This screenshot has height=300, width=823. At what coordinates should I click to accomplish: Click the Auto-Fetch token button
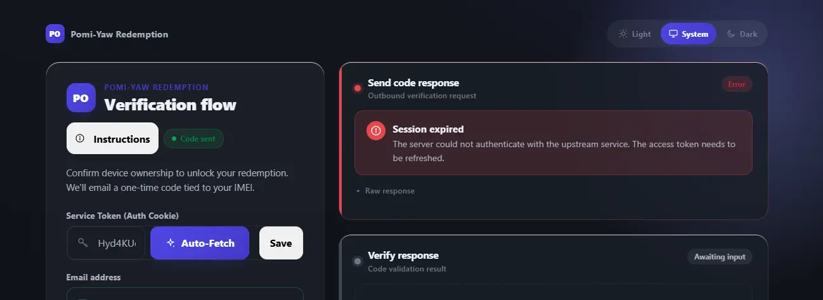(200, 243)
